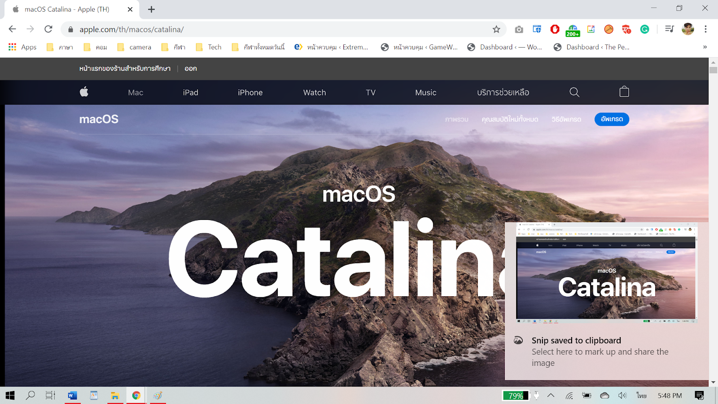This screenshot has height=404, width=718.
Task: Open the Mac menu item
Action: [x=136, y=92]
